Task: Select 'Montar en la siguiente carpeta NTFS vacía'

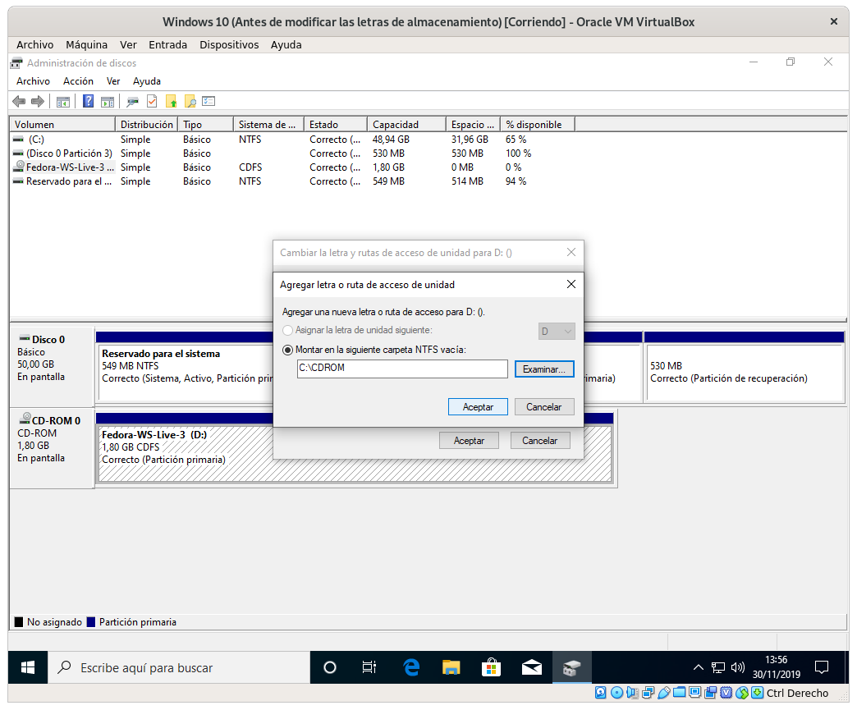Action: click(x=287, y=350)
